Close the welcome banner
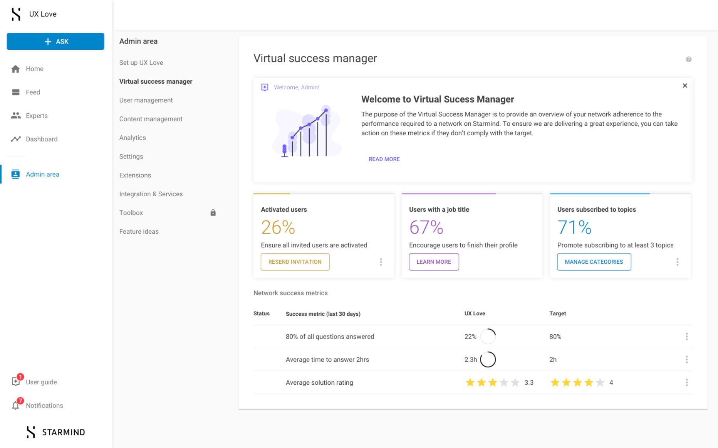 (685, 86)
